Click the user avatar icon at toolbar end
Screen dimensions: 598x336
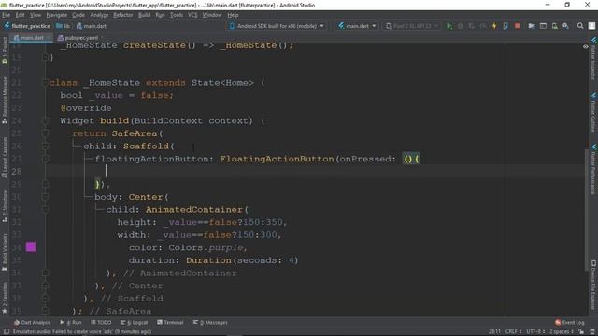click(591, 26)
